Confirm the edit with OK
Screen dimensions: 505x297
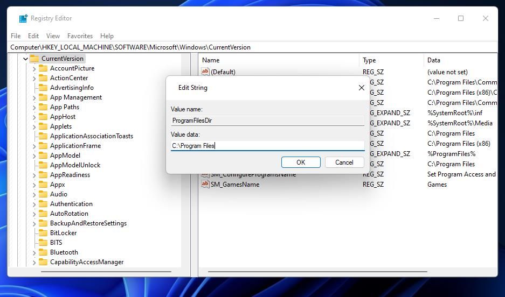pos(301,162)
